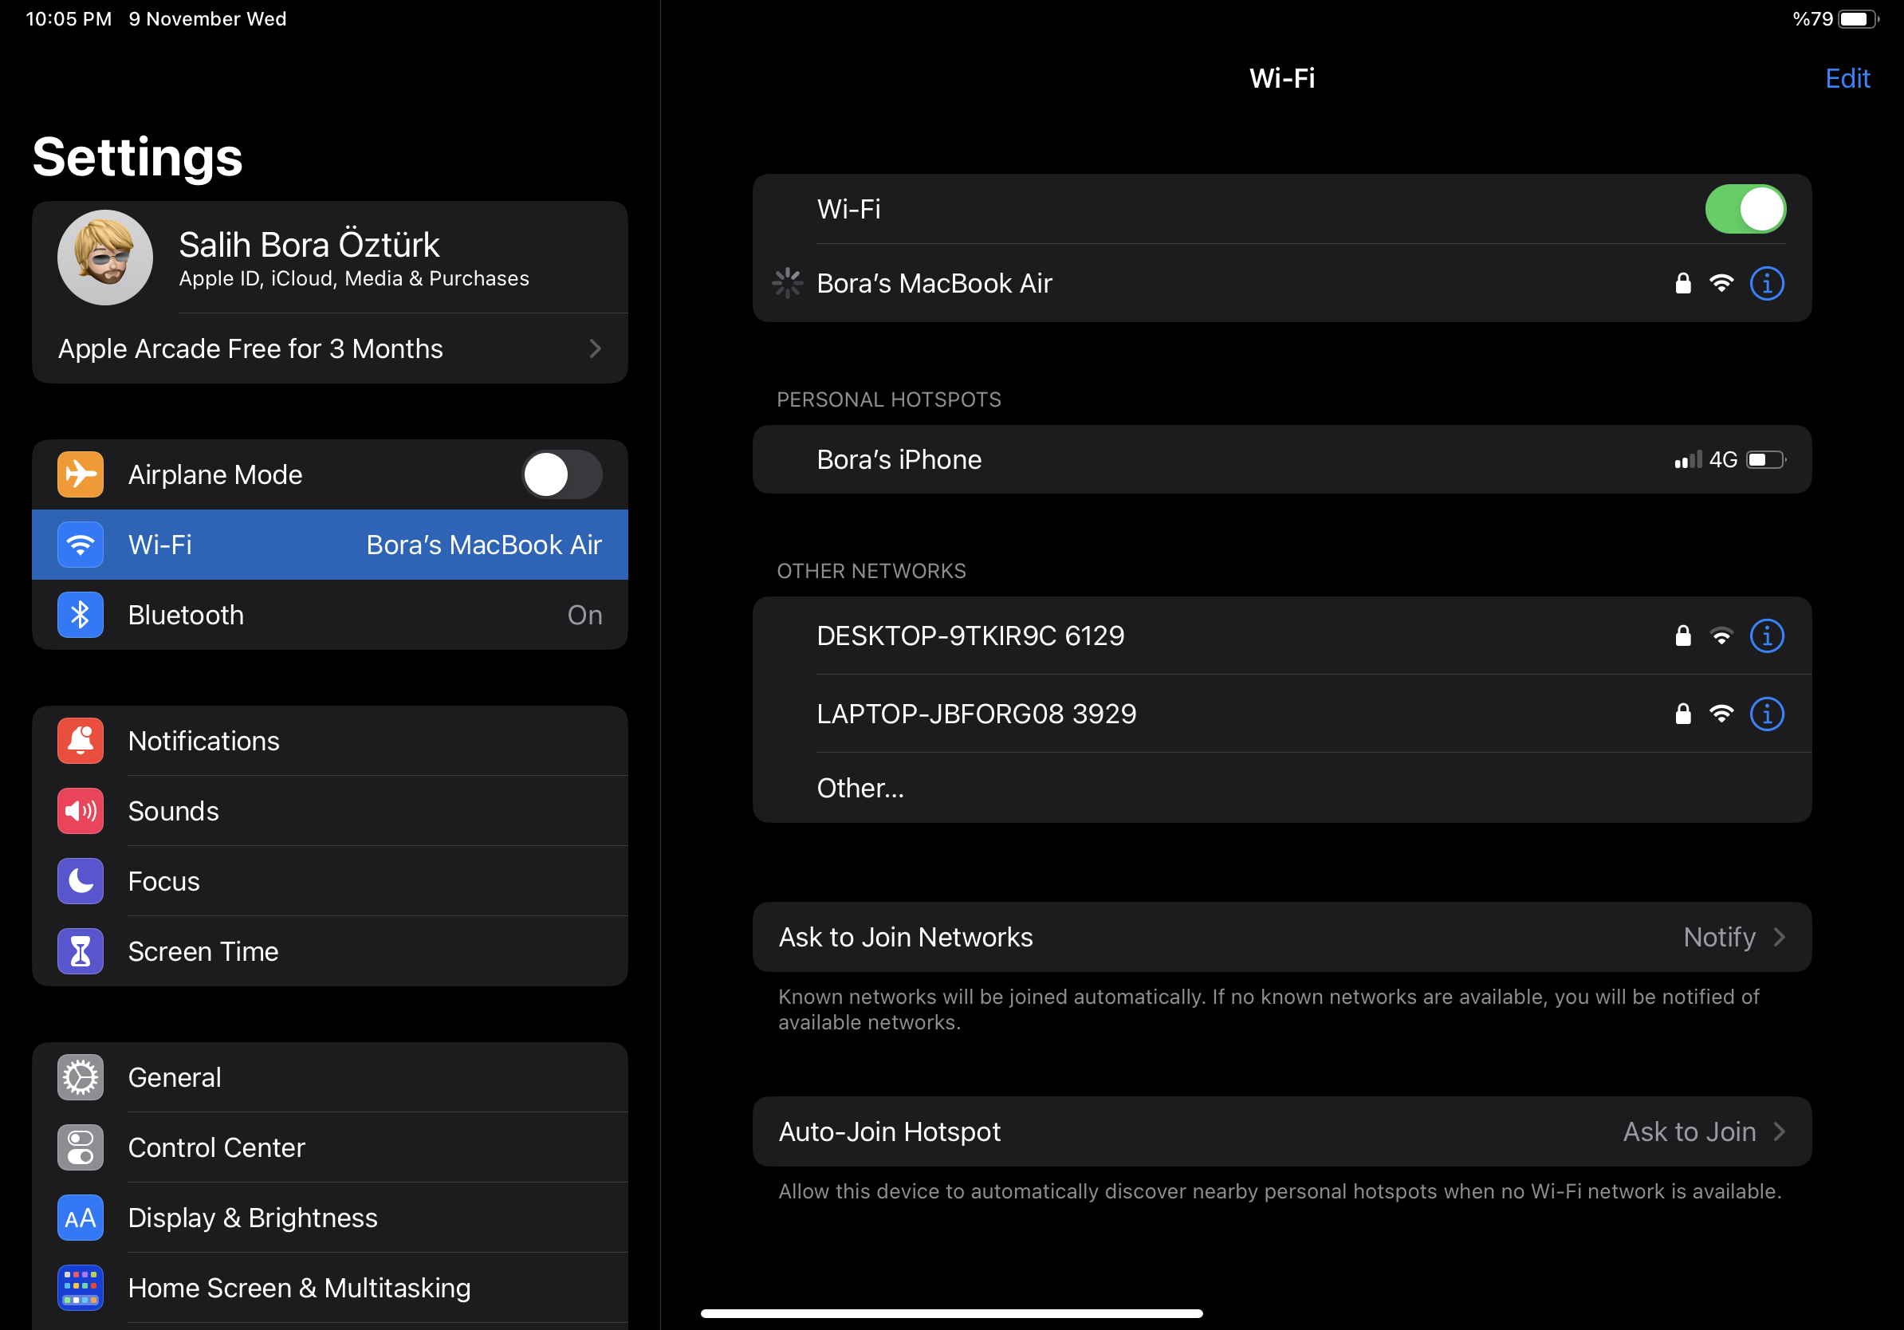This screenshot has width=1904, height=1330.
Task: Open info for DESKTOP-9TKIR9C 6129 network
Action: tap(1766, 636)
